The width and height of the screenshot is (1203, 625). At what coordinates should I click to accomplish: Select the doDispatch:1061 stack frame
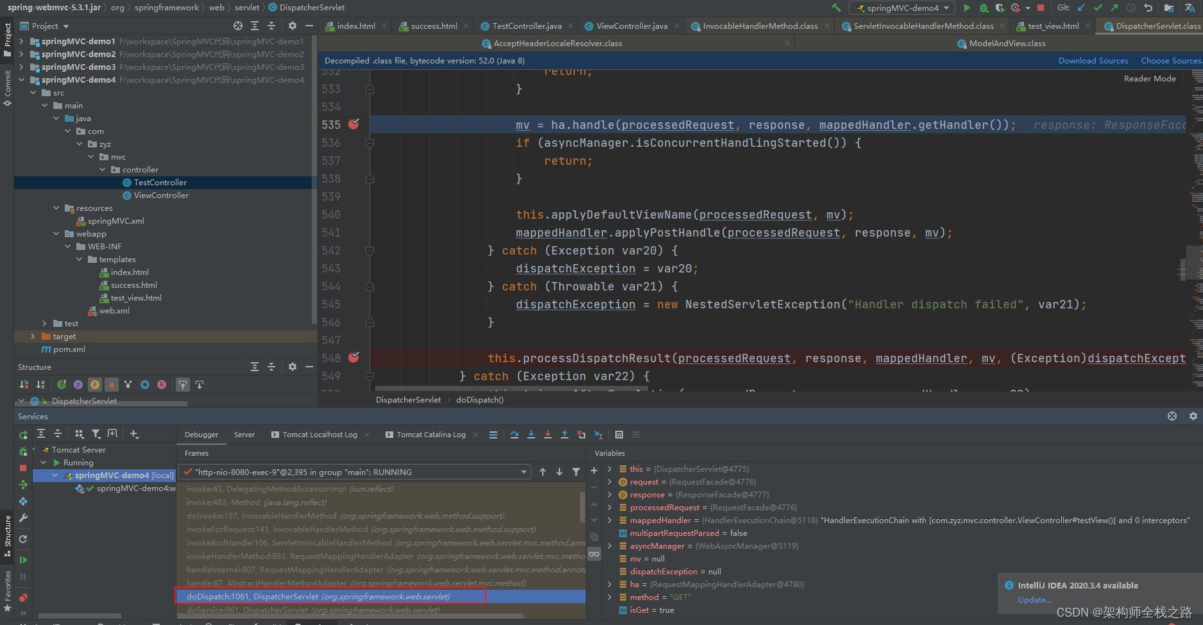click(x=381, y=596)
